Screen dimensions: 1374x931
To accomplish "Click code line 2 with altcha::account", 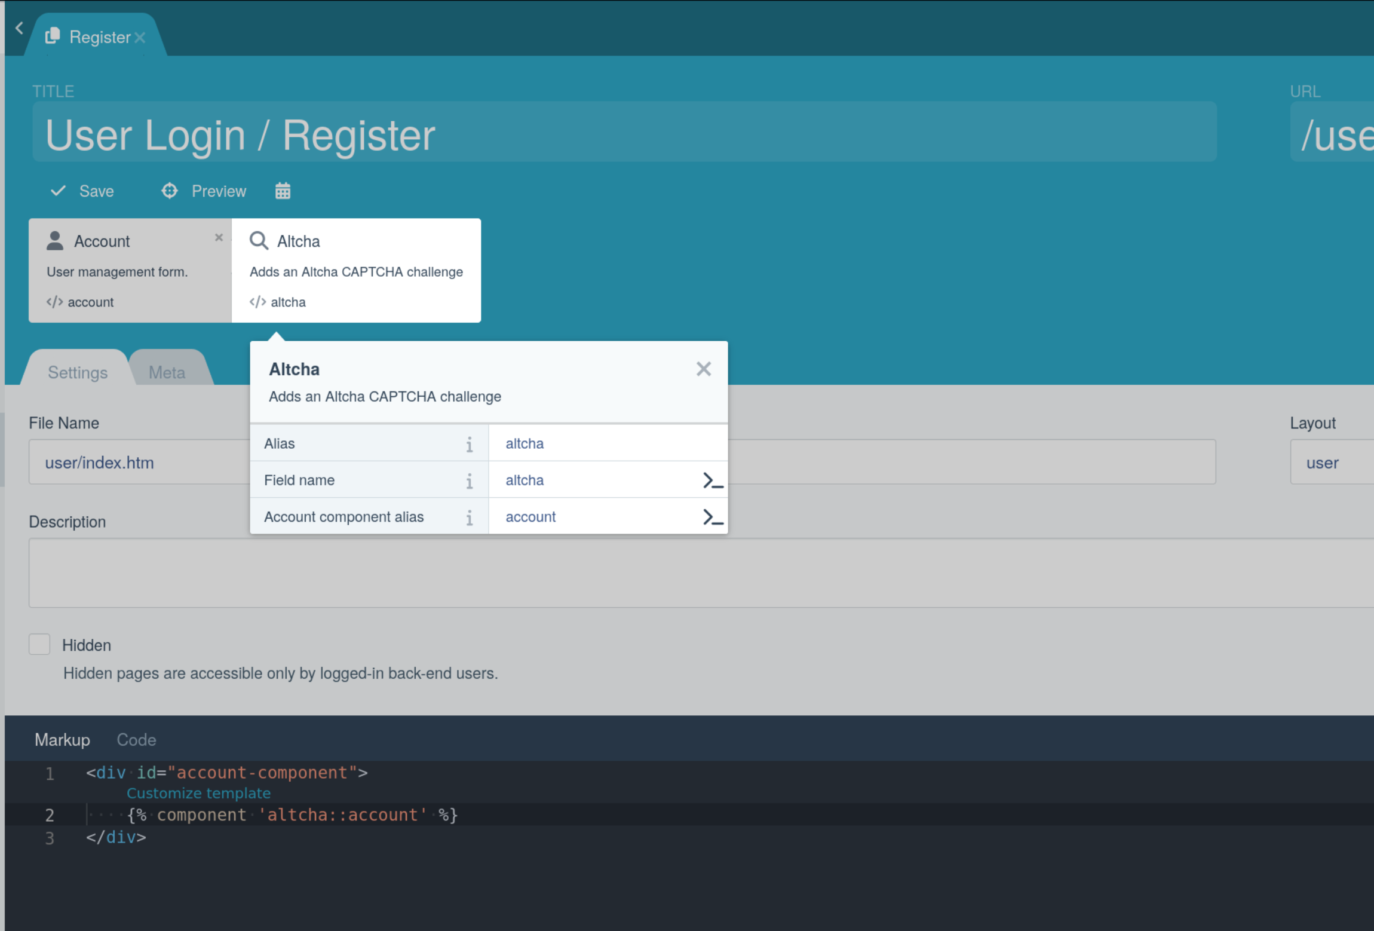I will coord(293,815).
